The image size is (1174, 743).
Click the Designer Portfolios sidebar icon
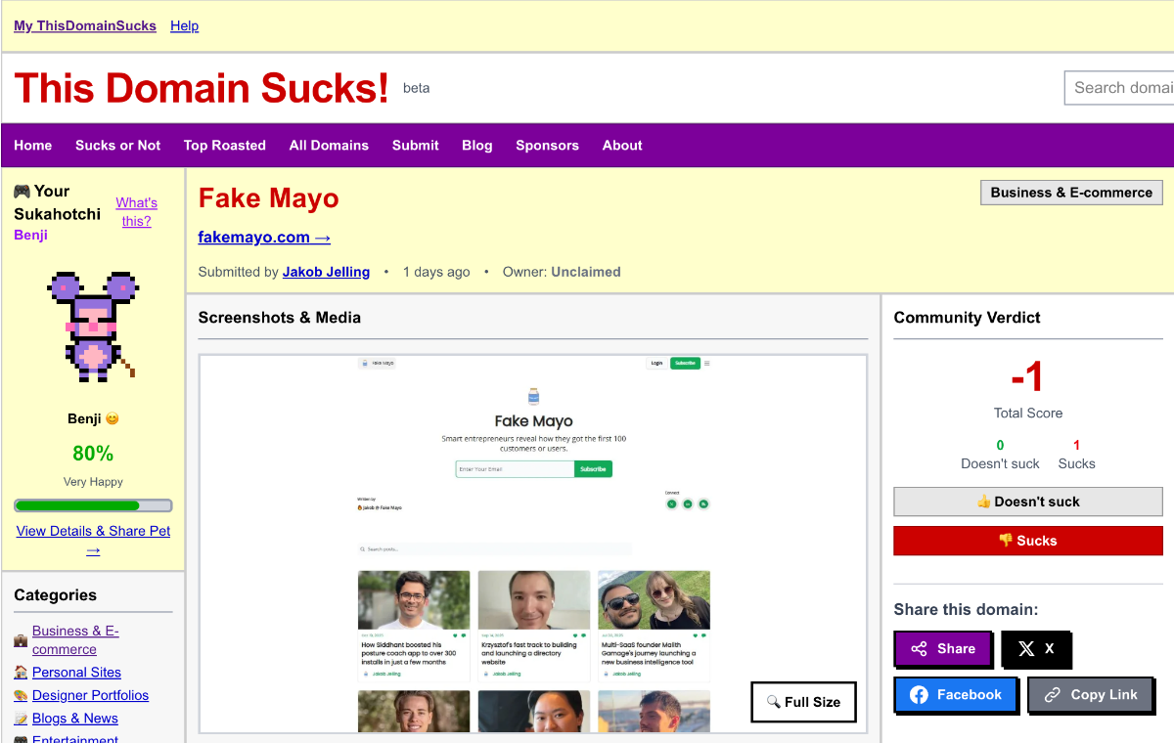coord(20,695)
